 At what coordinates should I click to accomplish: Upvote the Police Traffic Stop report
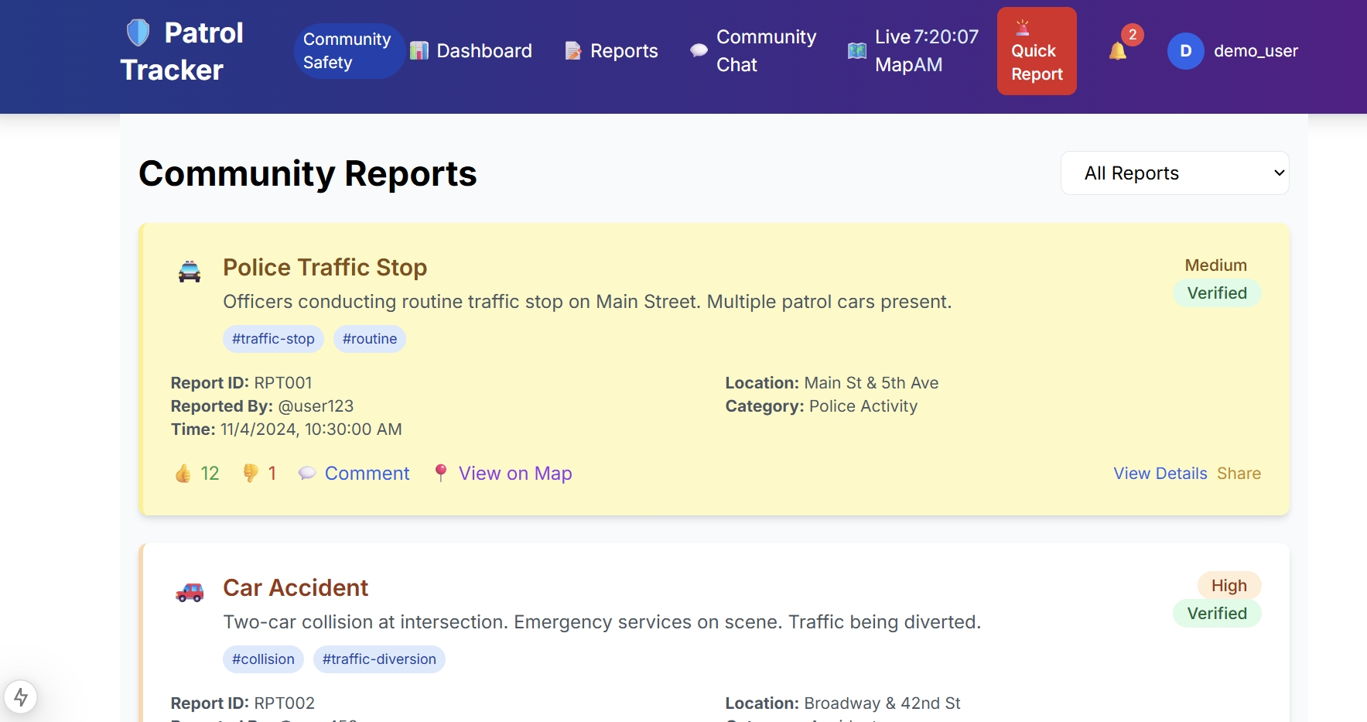coord(197,474)
